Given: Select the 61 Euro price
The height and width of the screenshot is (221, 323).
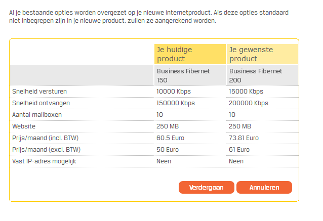Looking at the screenshot, I should [x=239, y=150].
